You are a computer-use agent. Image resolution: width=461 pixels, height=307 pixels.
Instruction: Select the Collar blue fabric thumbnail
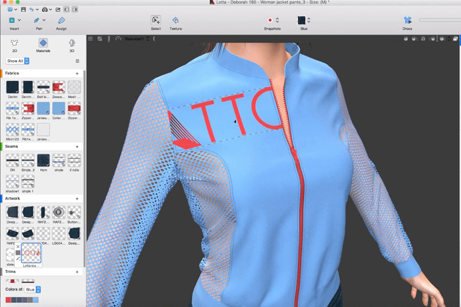(59, 108)
